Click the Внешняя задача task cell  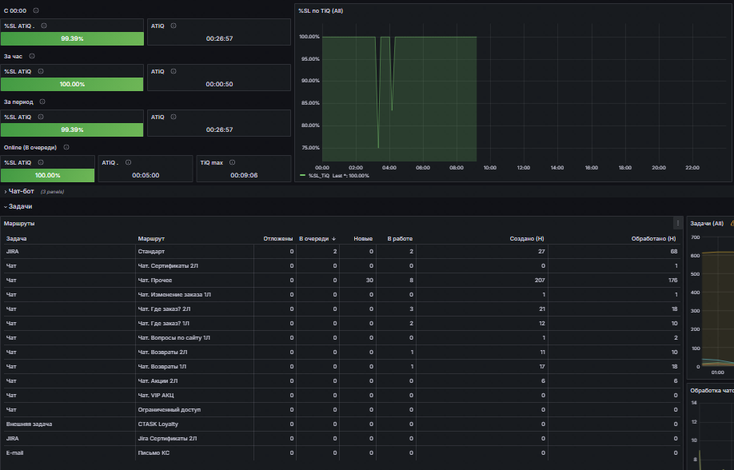70,424
